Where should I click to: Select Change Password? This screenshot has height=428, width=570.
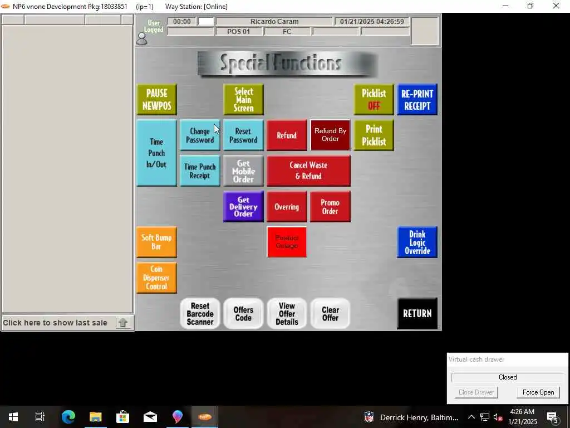click(200, 135)
